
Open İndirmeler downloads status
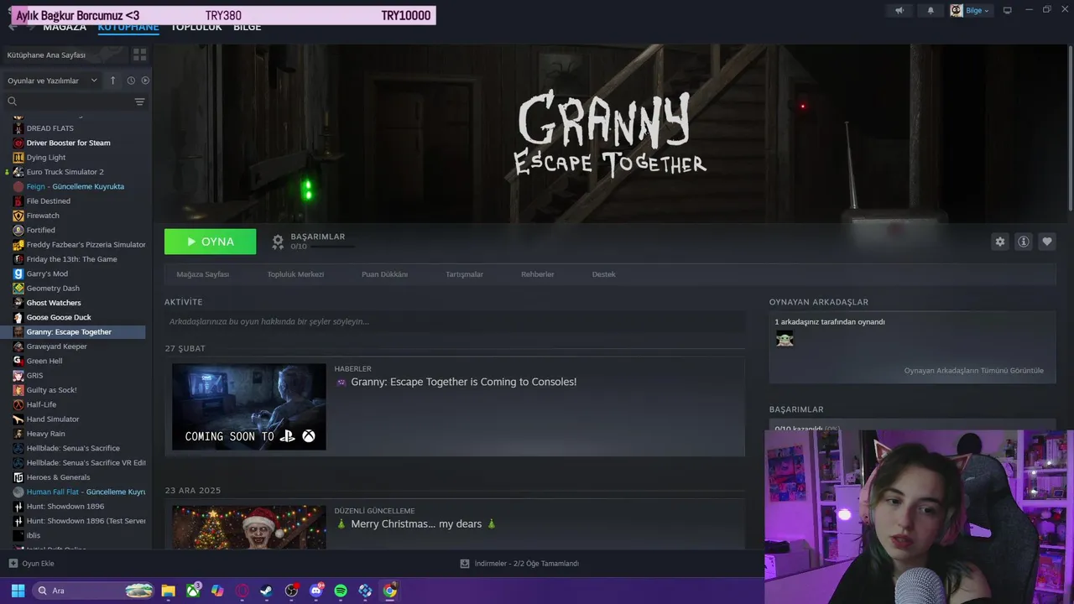point(519,564)
